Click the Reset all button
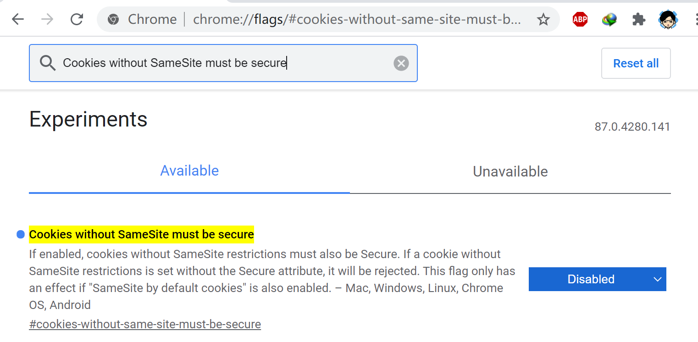Image resolution: width=698 pixels, height=342 pixels. [x=636, y=63]
